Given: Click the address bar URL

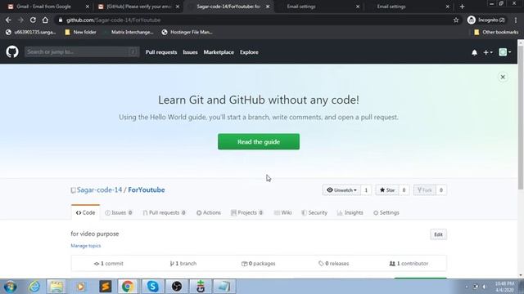Looking at the screenshot, I should click(114, 20).
